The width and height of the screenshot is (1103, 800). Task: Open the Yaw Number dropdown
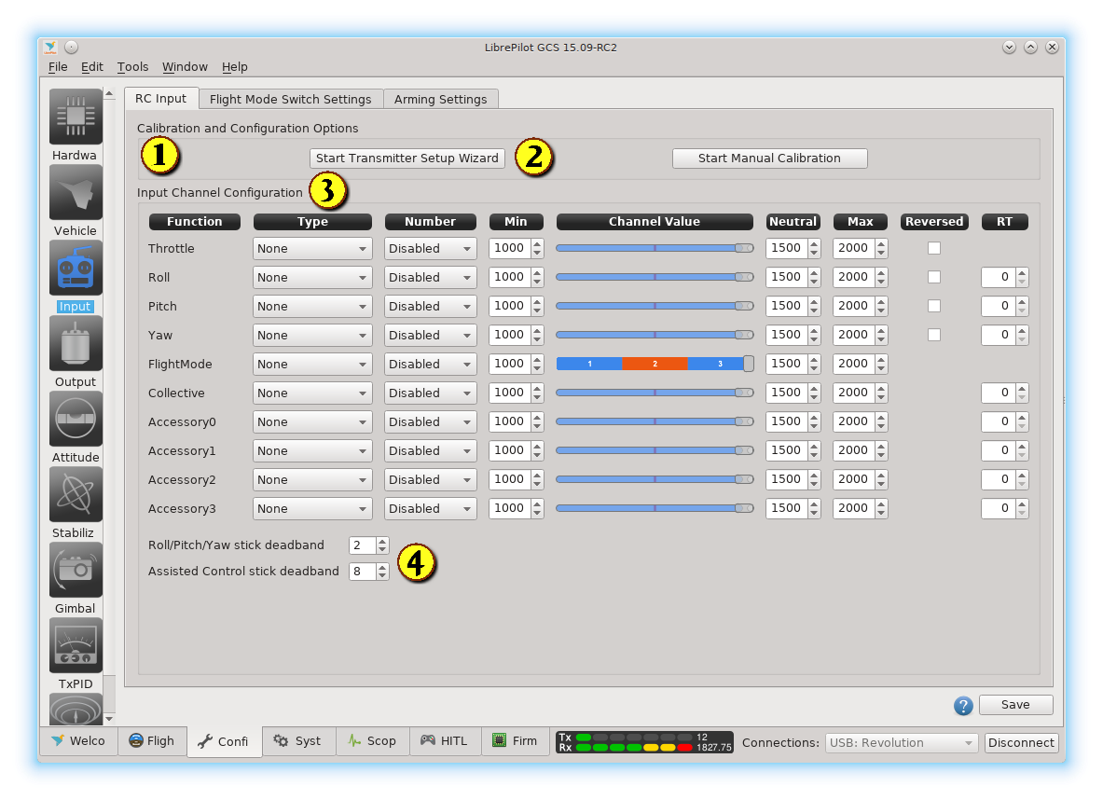pyautogui.click(x=431, y=335)
